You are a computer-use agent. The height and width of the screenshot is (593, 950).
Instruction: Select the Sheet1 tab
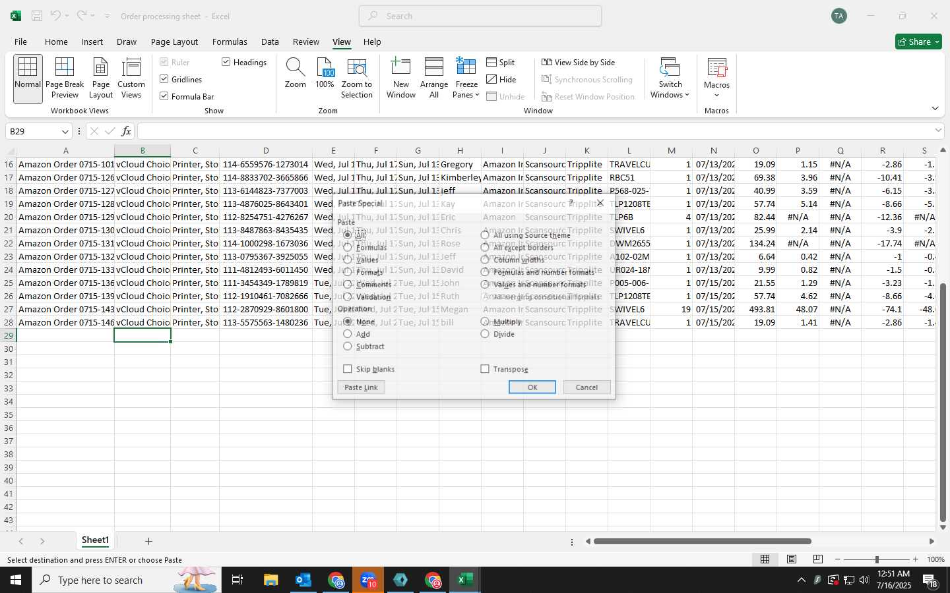95,540
